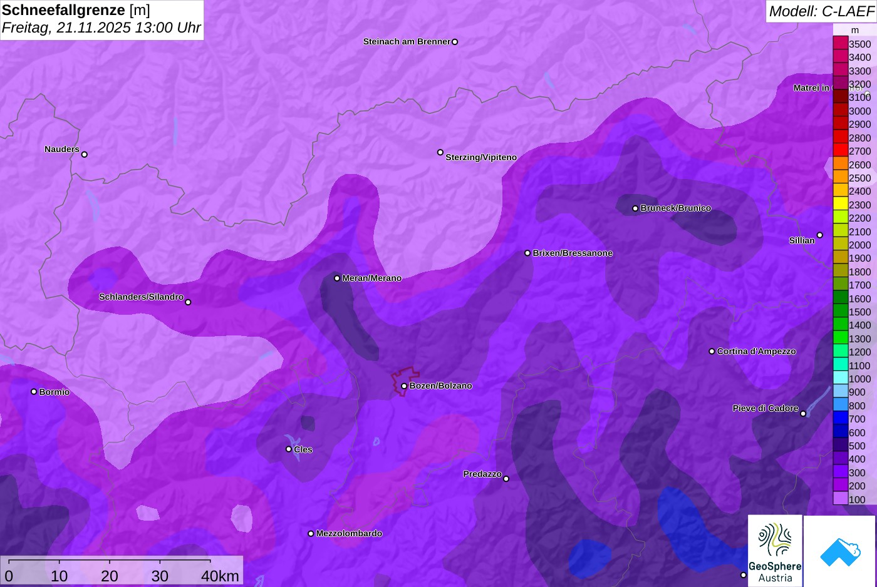Viewport: 877px width, 587px height.
Task: Click the Nauders location marker dot
Action: point(85,154)
